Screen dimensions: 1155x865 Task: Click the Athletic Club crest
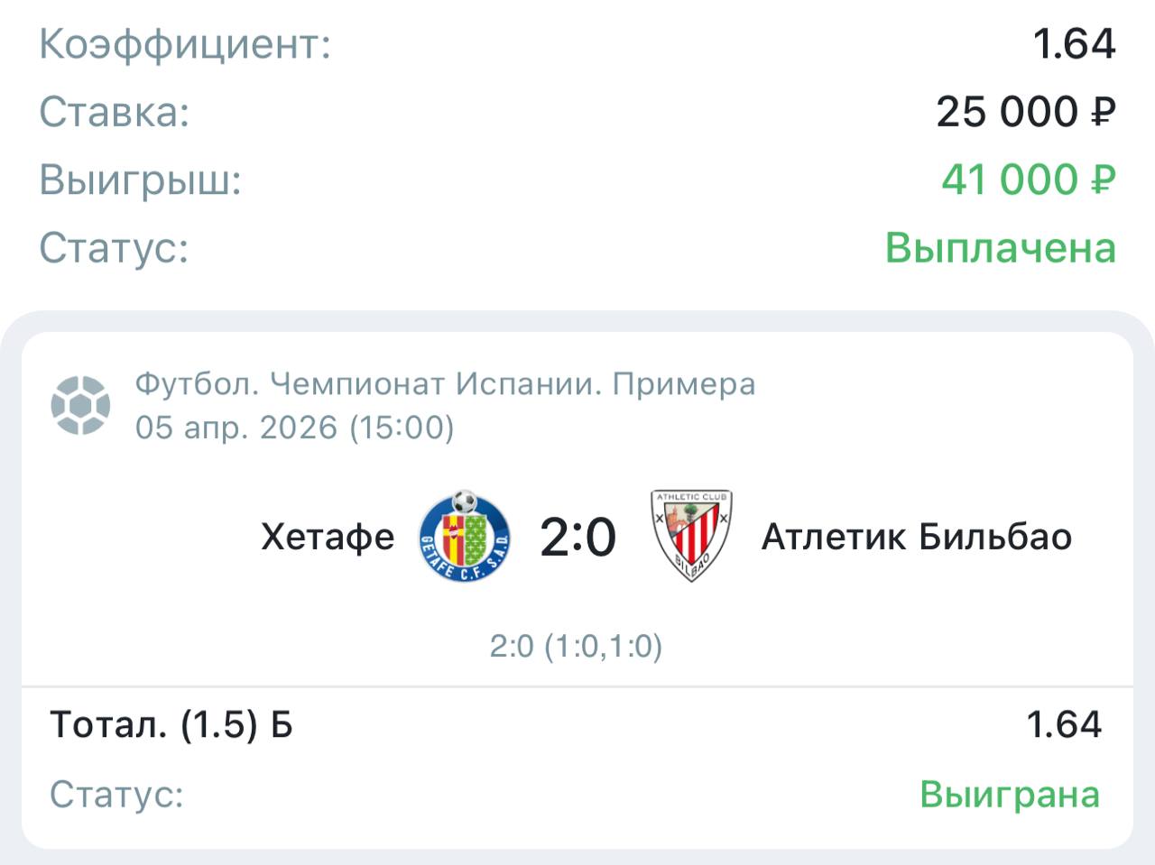click(691, 536)
